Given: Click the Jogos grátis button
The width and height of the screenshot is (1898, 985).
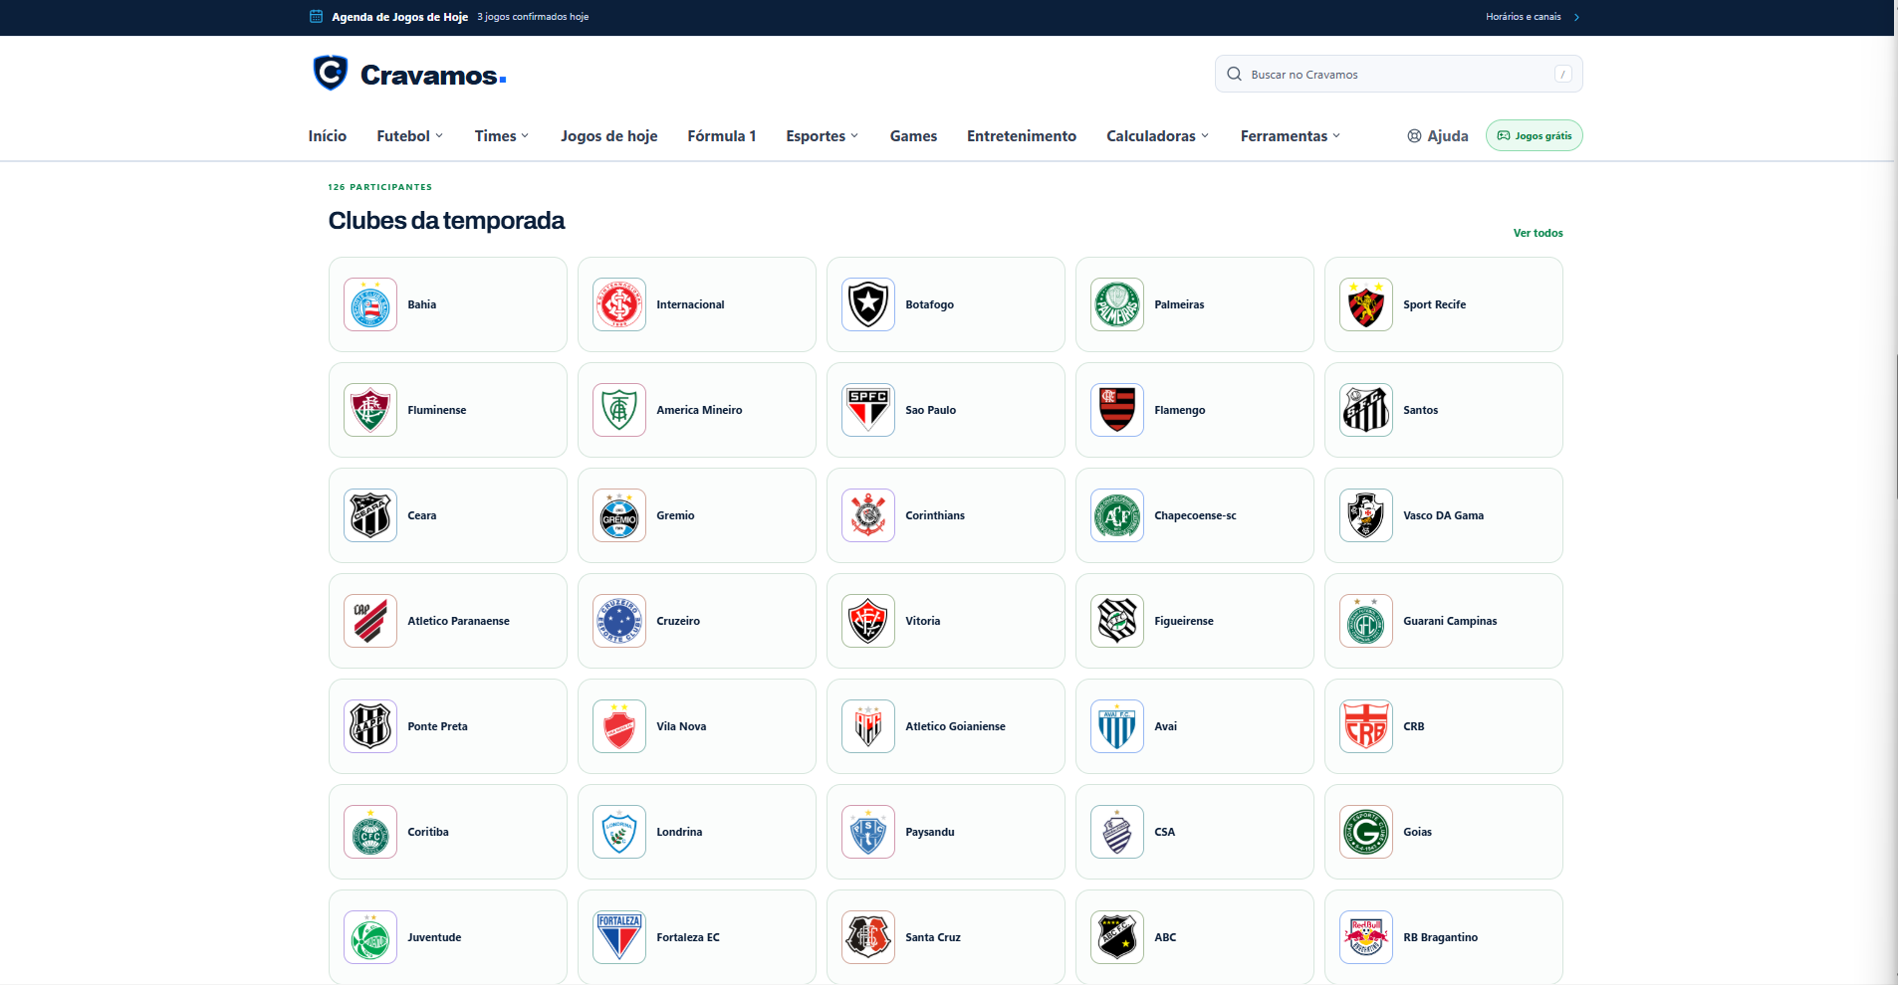Looking at the screenshot, I should point(1535,135).
